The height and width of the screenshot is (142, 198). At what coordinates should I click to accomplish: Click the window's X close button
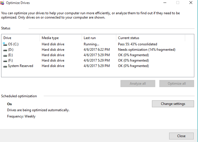[191, 3]
